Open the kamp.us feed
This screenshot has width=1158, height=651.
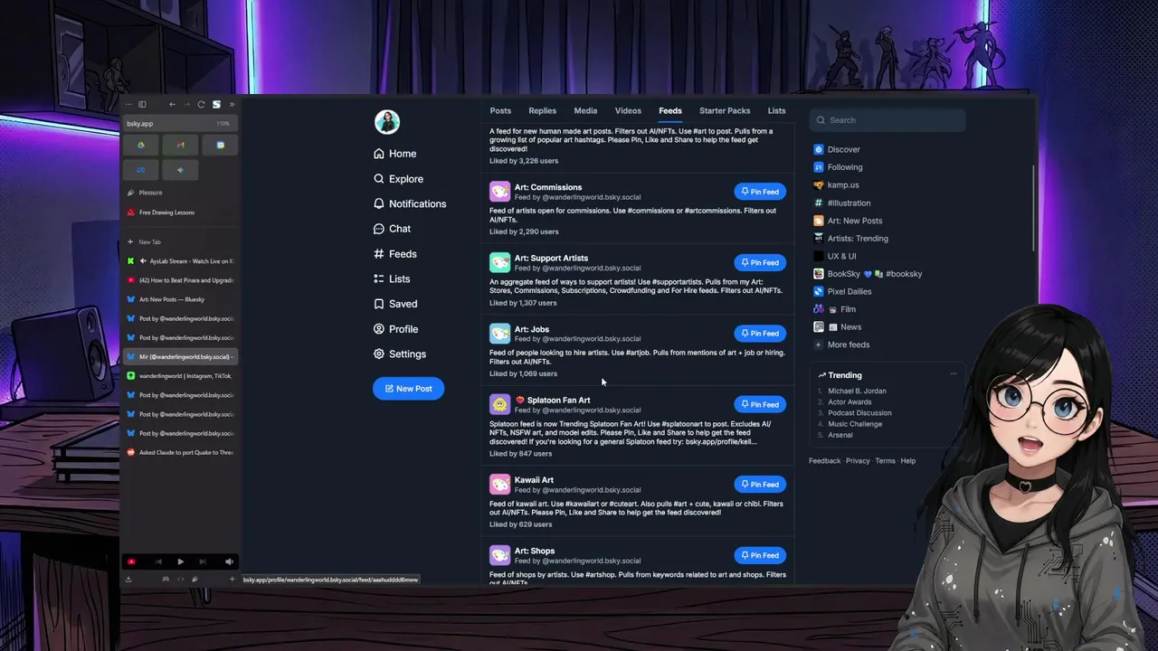click(836, 184)
